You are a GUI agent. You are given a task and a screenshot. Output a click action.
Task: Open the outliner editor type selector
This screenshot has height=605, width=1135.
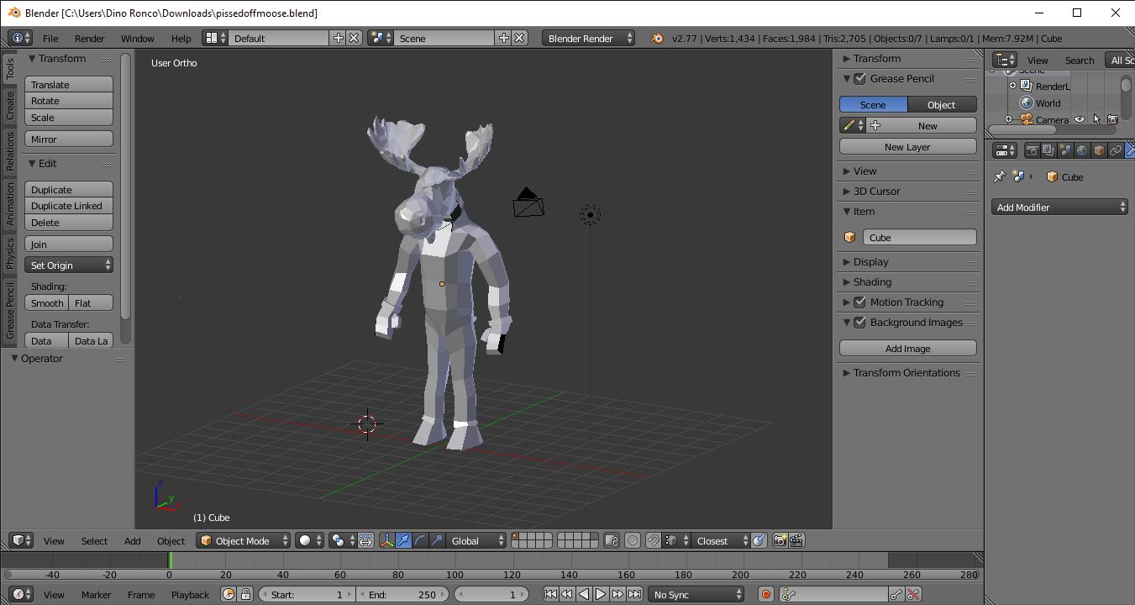[1005, 60]
